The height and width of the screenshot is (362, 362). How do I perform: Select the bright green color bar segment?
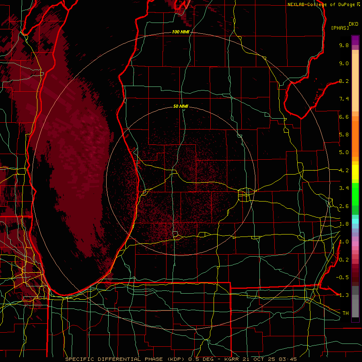point(355,194)
